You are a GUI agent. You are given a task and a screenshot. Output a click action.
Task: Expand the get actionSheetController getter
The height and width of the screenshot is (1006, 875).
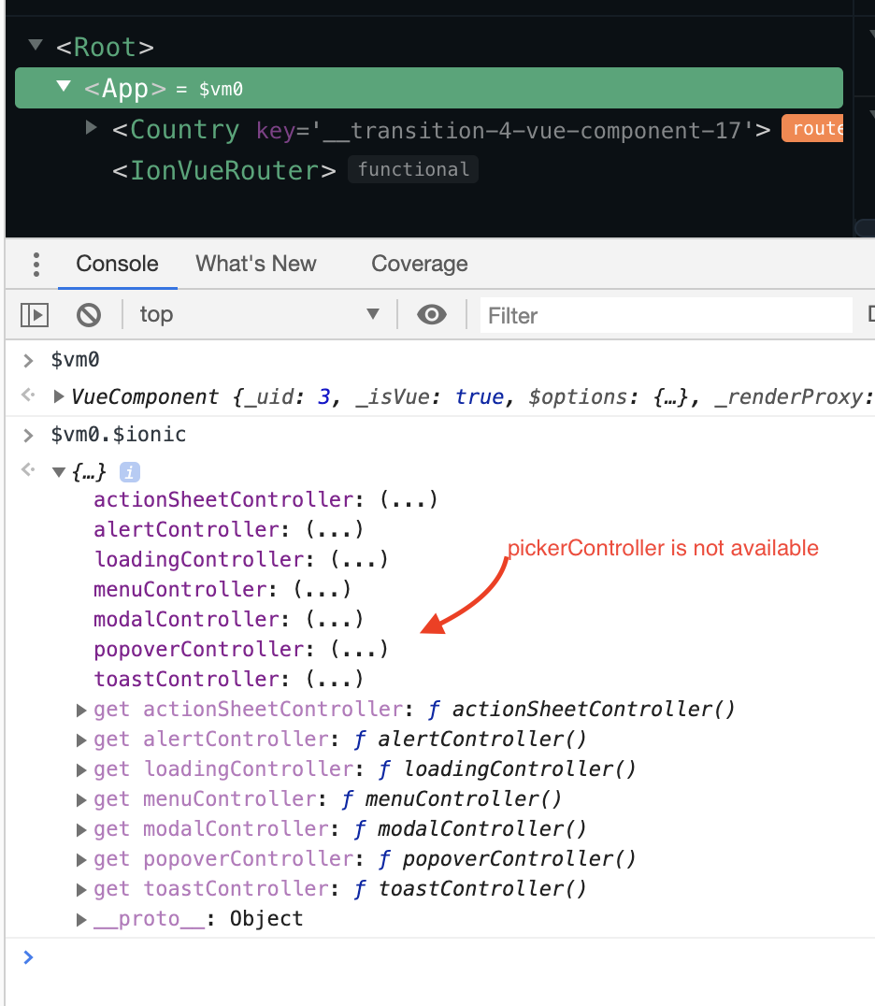click(x=80, y=709)
